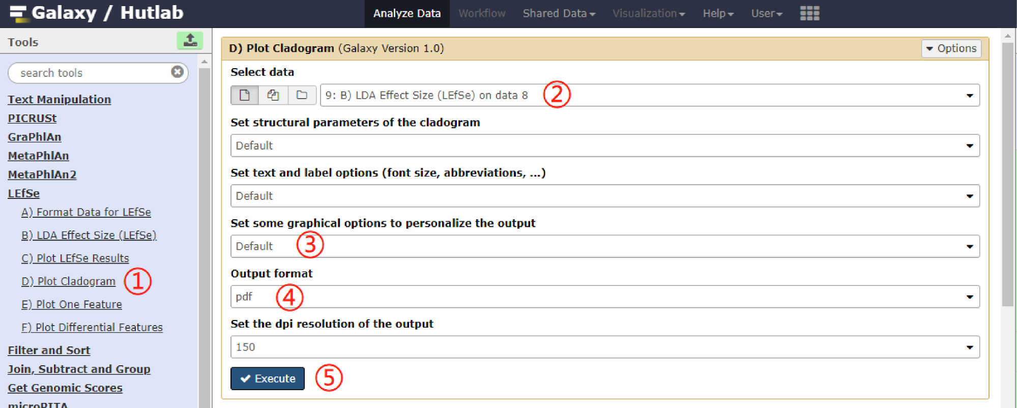The width and height of the screenshot is (1017, 408).
Task: Select single dataset input mode
Action: click(245, 95)
